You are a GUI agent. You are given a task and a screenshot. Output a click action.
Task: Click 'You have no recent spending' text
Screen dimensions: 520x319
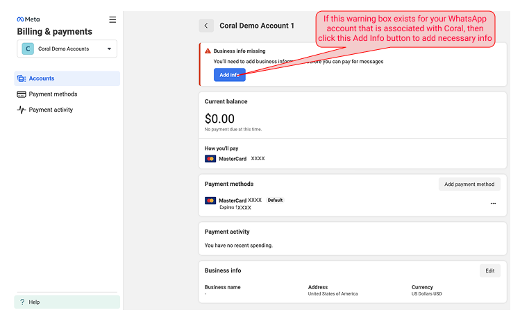[238, 245]
